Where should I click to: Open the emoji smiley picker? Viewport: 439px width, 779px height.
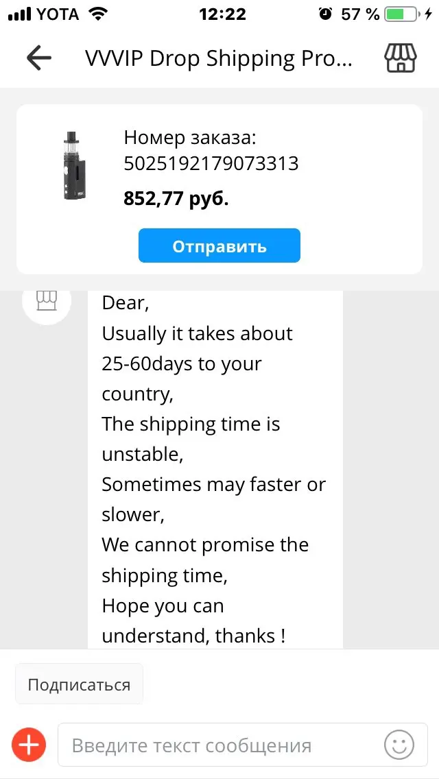[x=399, y=745]
